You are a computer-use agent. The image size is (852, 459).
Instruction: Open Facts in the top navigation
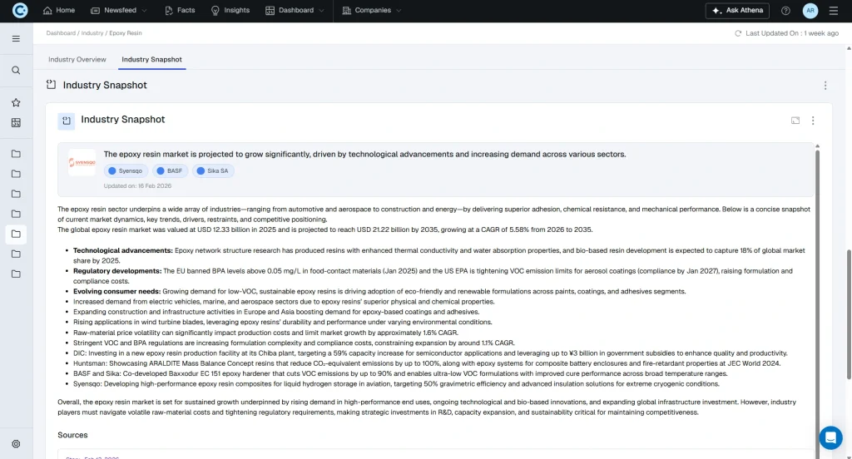180,10
